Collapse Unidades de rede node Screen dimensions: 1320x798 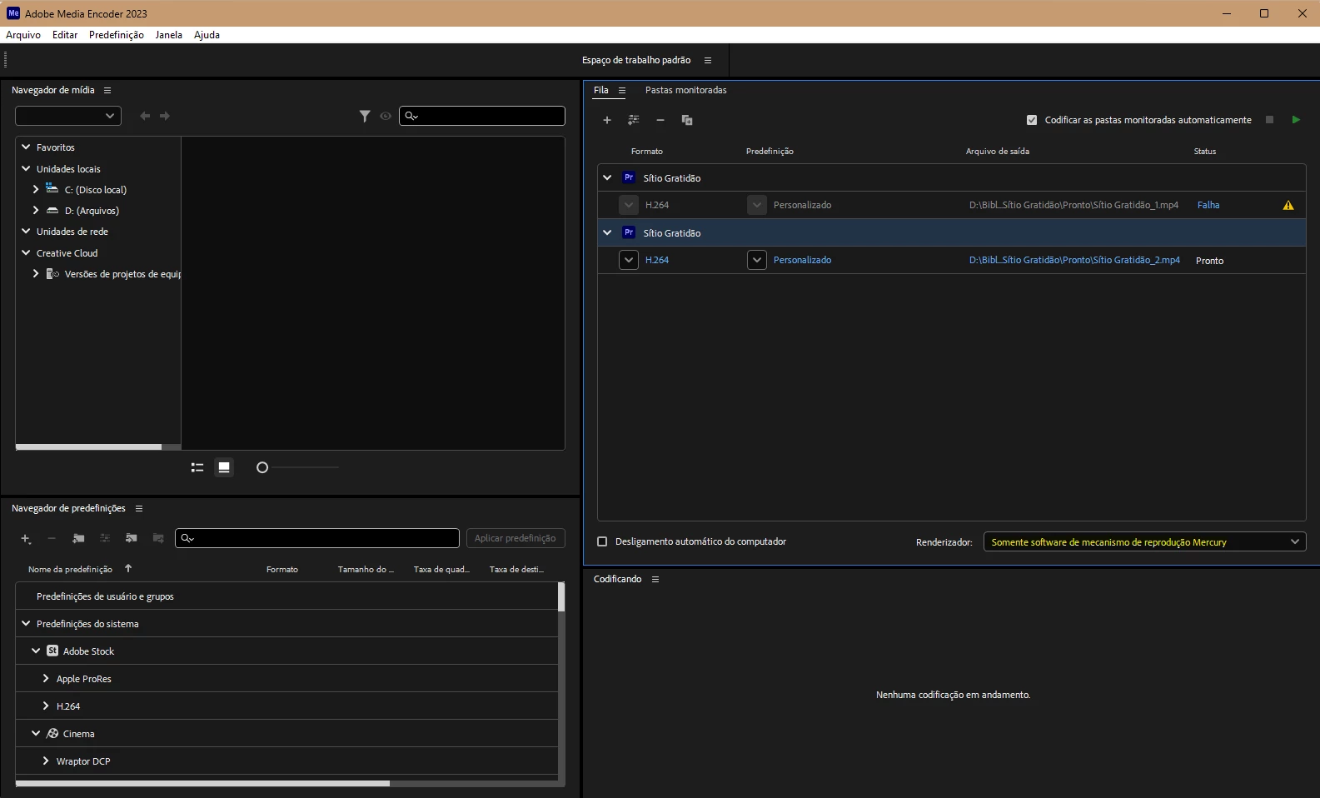click(x=26, y=231)
